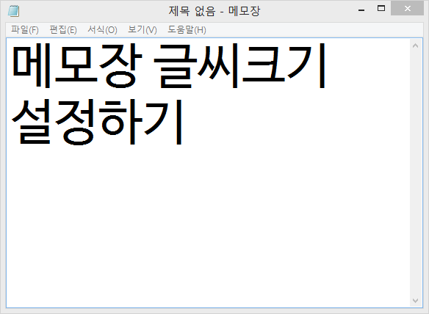Screen dimensions: 429x314
Task: Open the 편집(E) menu
Action: click(63, 29)
